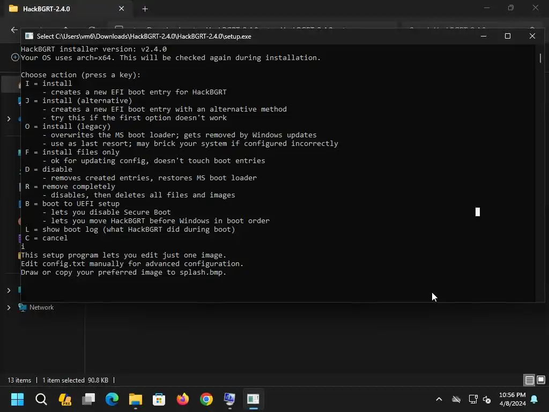
Task: Open the monitor app icon on the taskbar
Action: coord(229,399)
